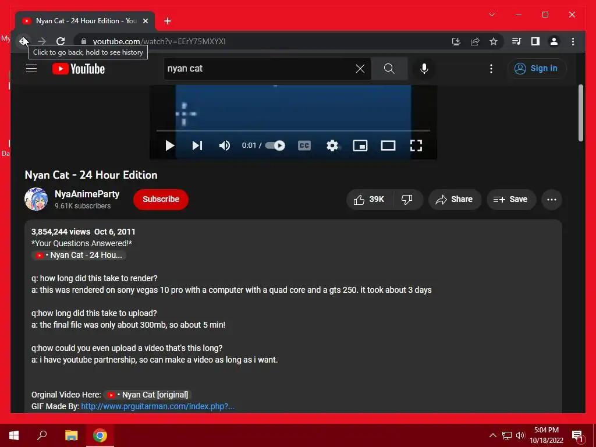
Task: Click the YouTube search magnifier button
Action: (x=389, y=69)
